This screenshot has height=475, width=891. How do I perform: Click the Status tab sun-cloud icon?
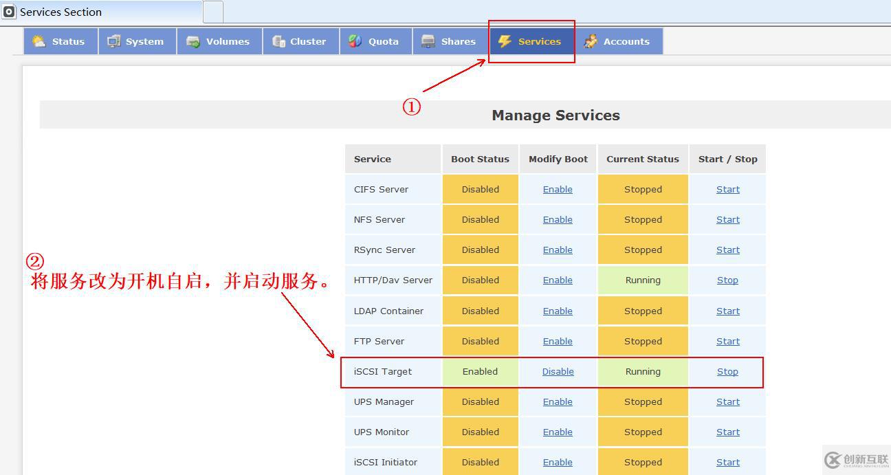[x=39, y=41]
